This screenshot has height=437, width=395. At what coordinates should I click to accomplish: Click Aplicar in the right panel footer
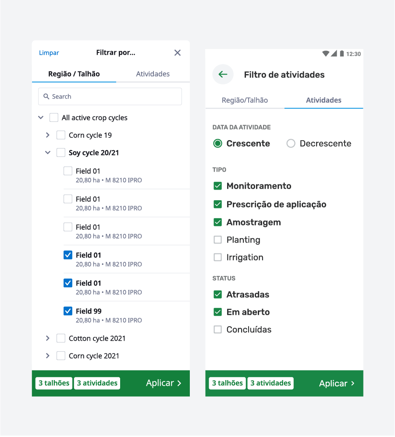(x=337, y=384)
